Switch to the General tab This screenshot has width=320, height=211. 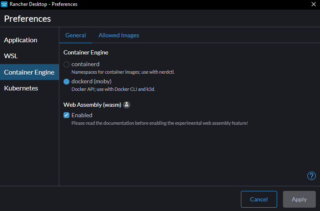point(76,35)
